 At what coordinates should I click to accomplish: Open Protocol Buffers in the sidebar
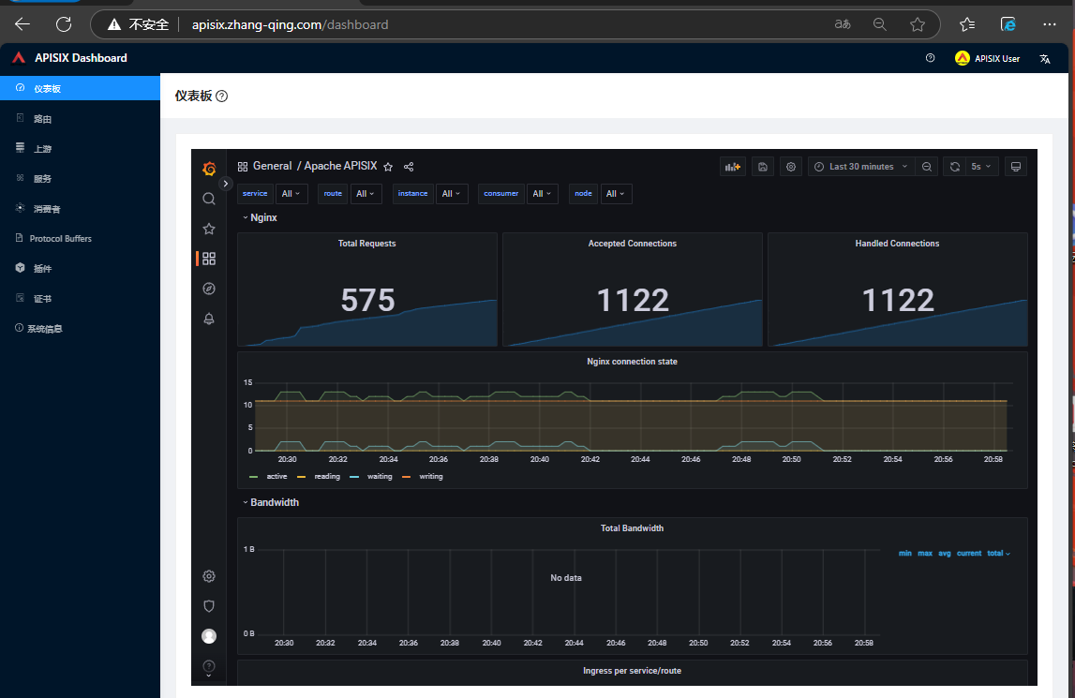[x=81, y=239]
